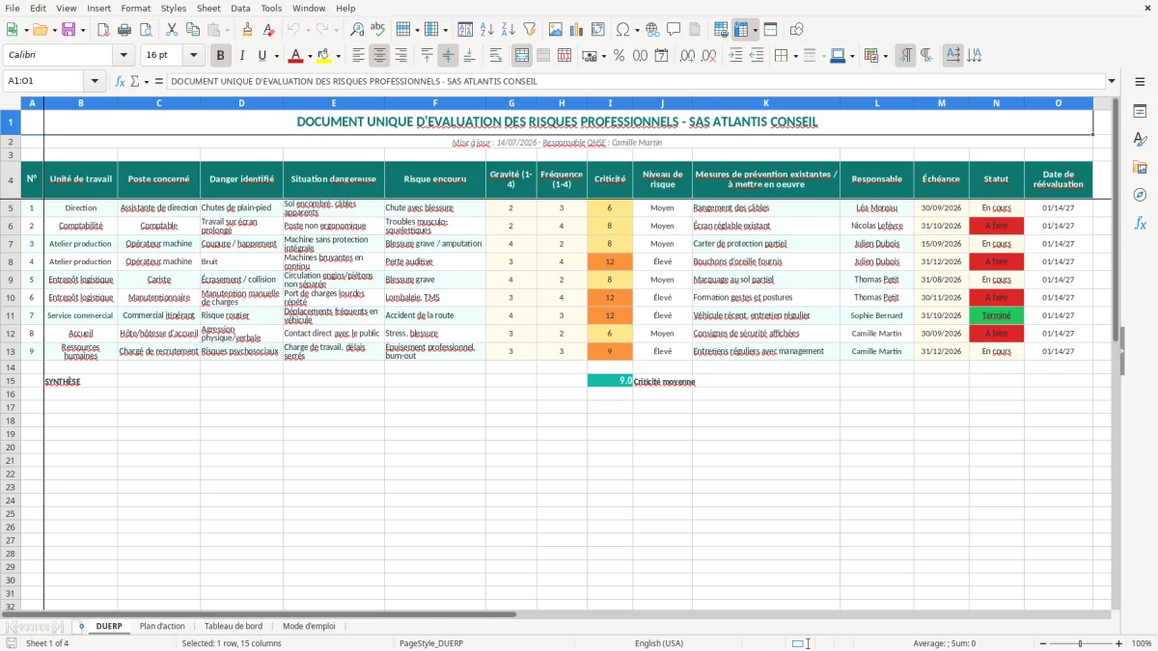Image resolution: width=1158 pixels, height=651 pixels.
Task: Click the Print icon
Action: (x=124, y=30)
